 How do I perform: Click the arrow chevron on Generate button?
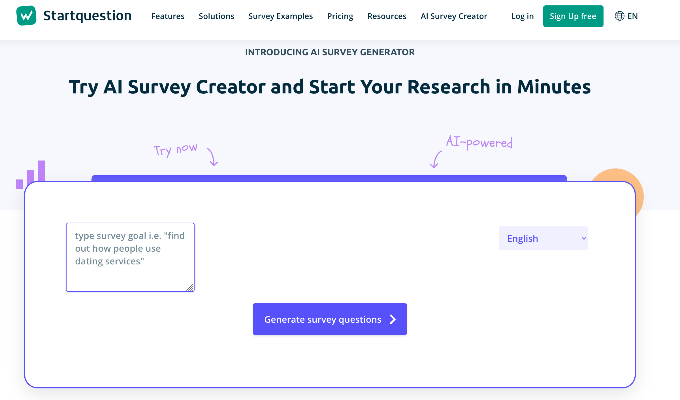[x=393, y=319]
